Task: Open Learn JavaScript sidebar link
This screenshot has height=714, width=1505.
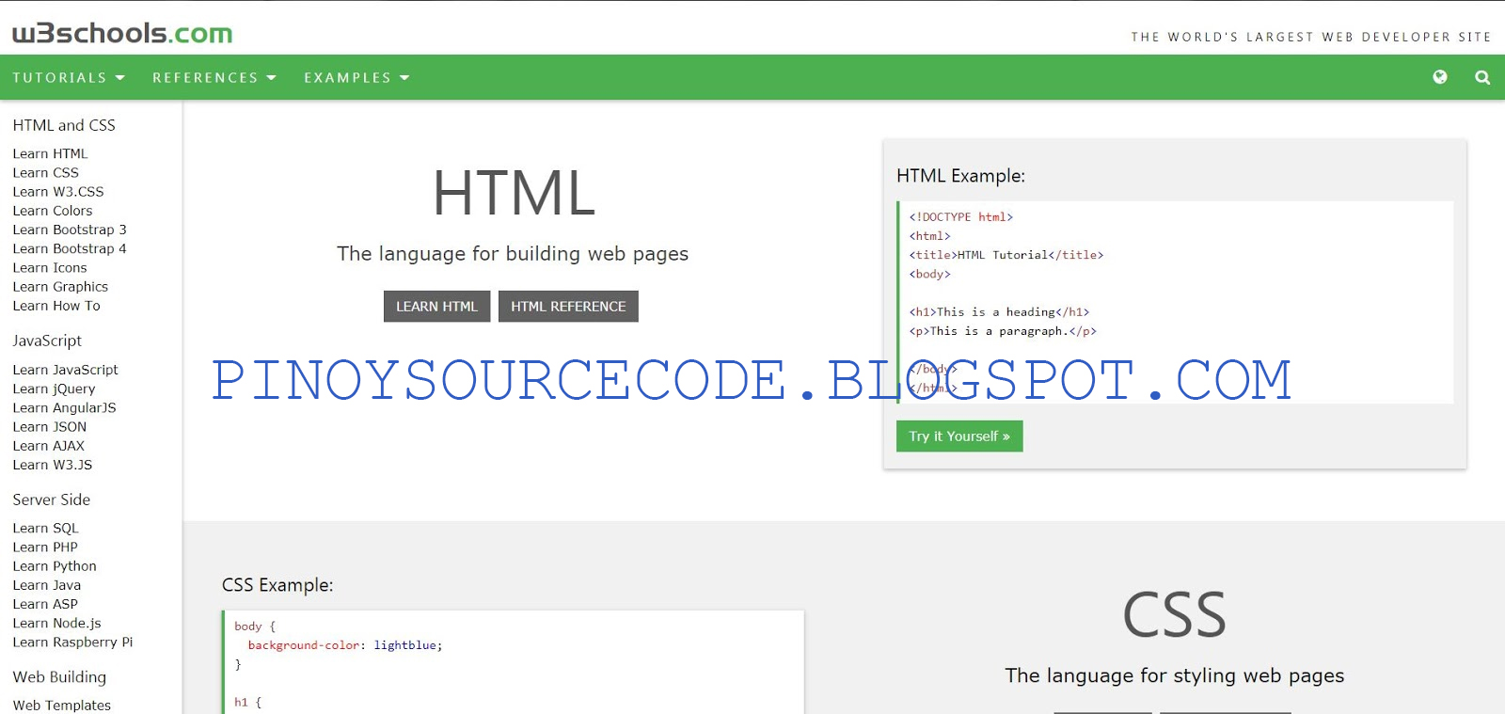Action: [66, 370]
